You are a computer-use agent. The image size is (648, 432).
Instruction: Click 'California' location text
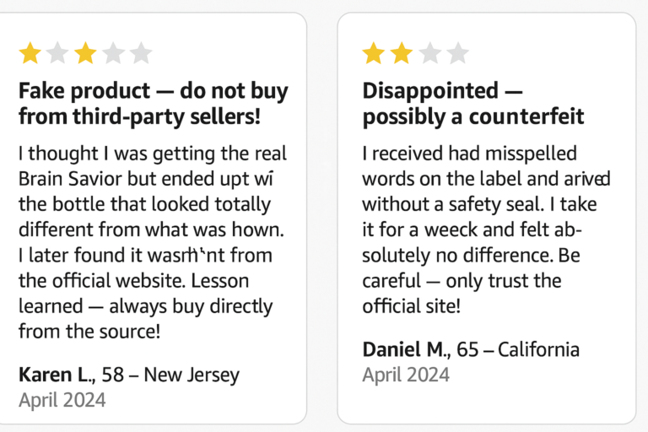point(538,349)
